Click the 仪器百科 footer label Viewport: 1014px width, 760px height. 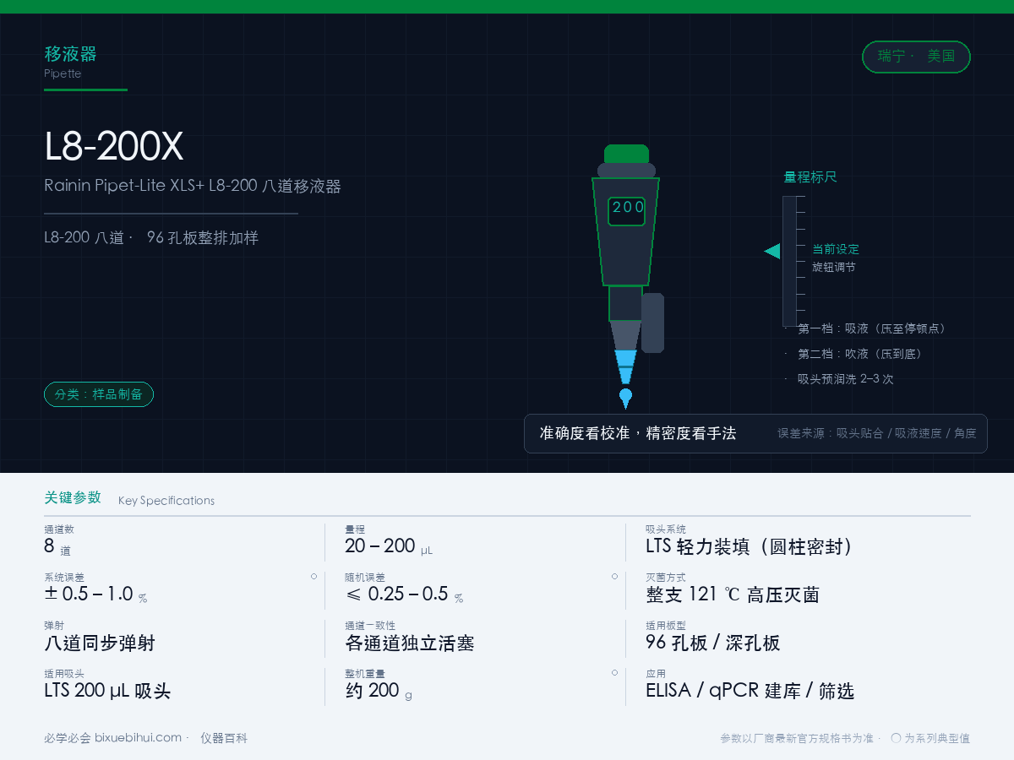tap(224, 737)
